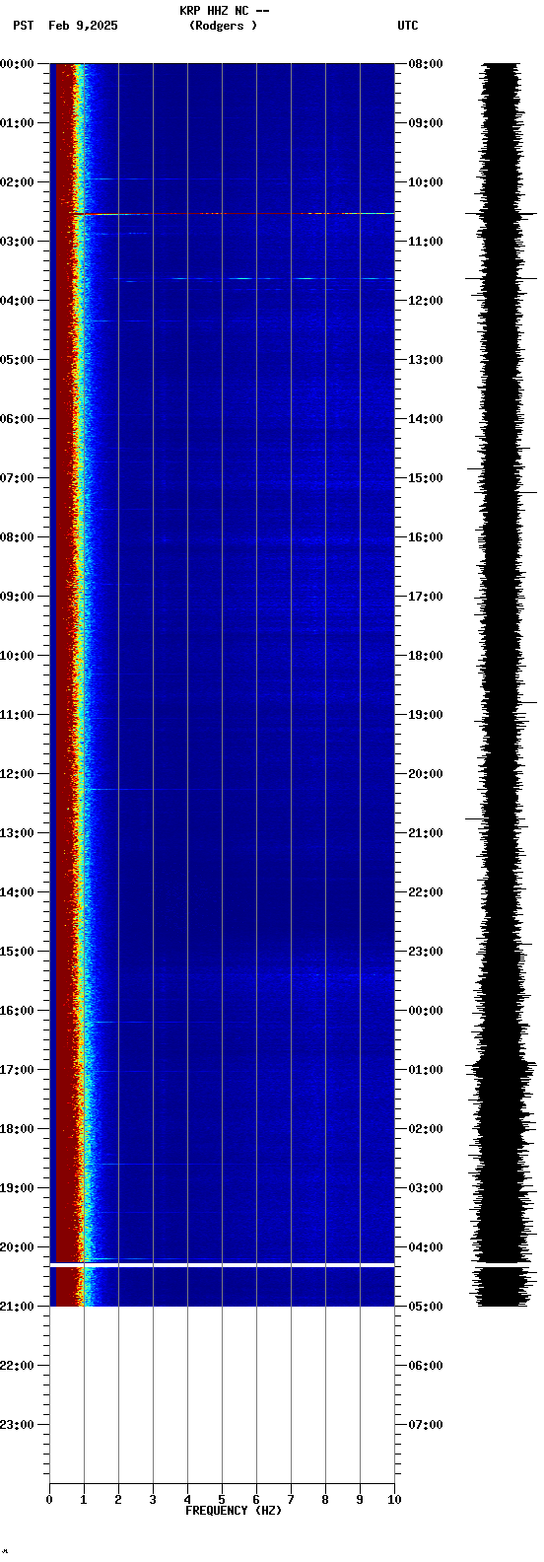Click the UTC axis label '07:00'

coord(426,1425)
